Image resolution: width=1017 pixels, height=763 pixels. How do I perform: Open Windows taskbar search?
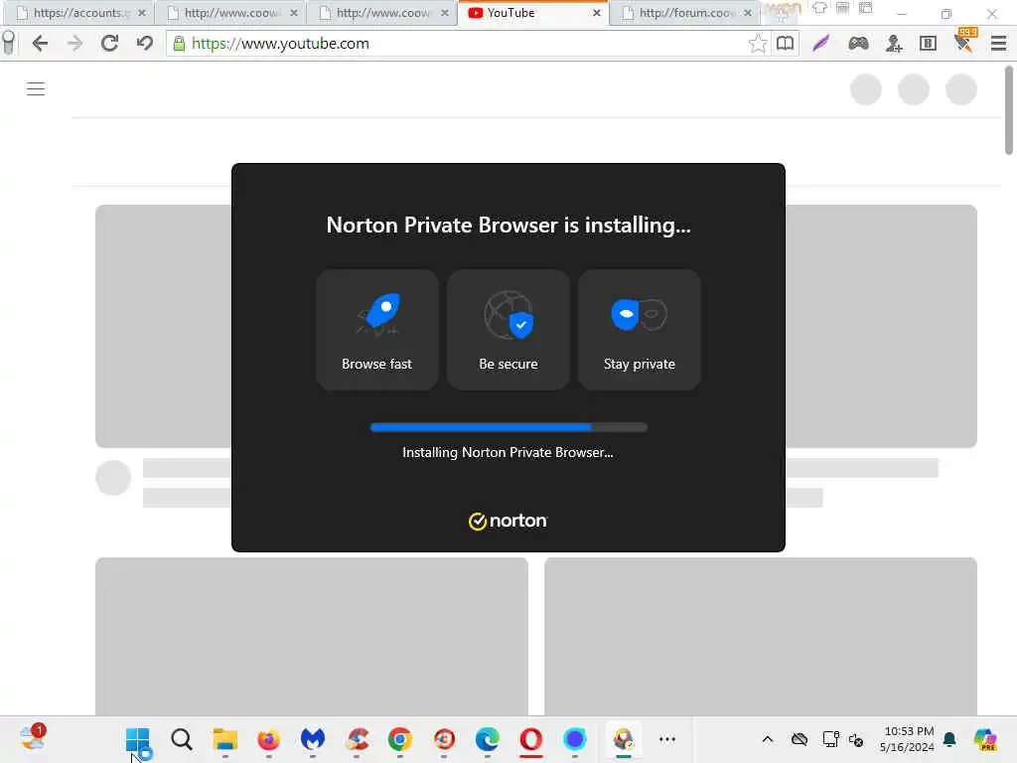click(x=182, y=739)
